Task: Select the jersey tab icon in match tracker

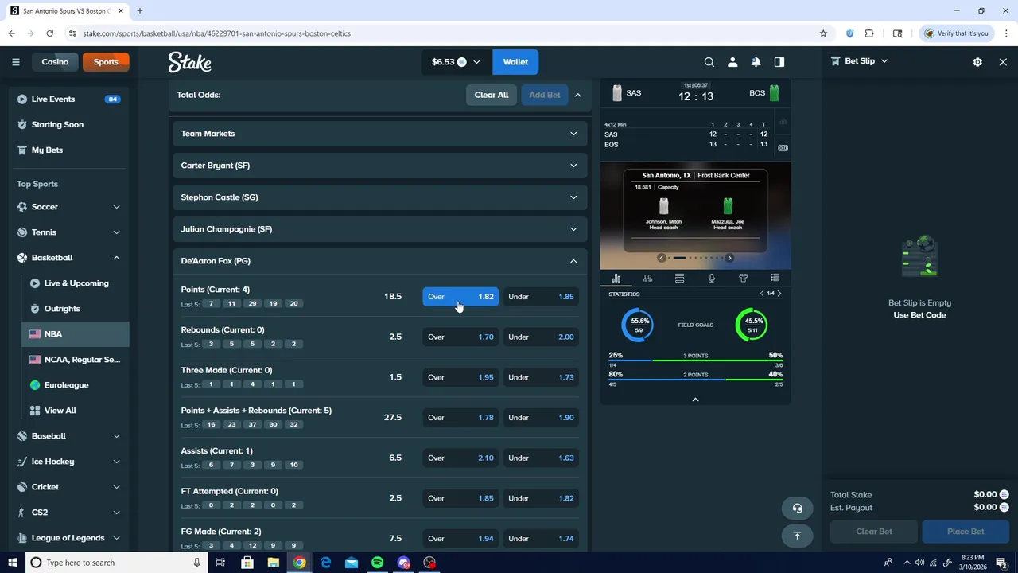Action: (743, 278)
